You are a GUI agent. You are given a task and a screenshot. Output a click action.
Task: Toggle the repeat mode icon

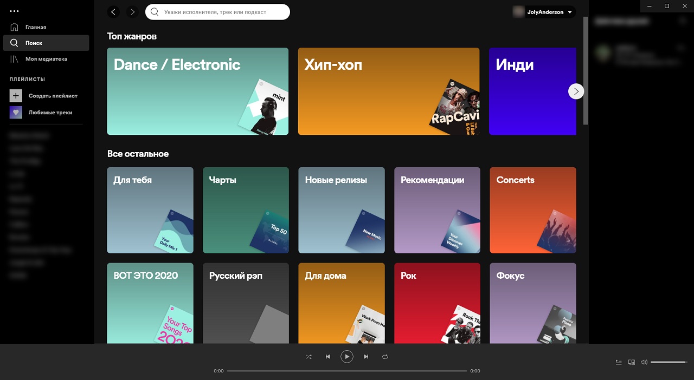(385, 357)
